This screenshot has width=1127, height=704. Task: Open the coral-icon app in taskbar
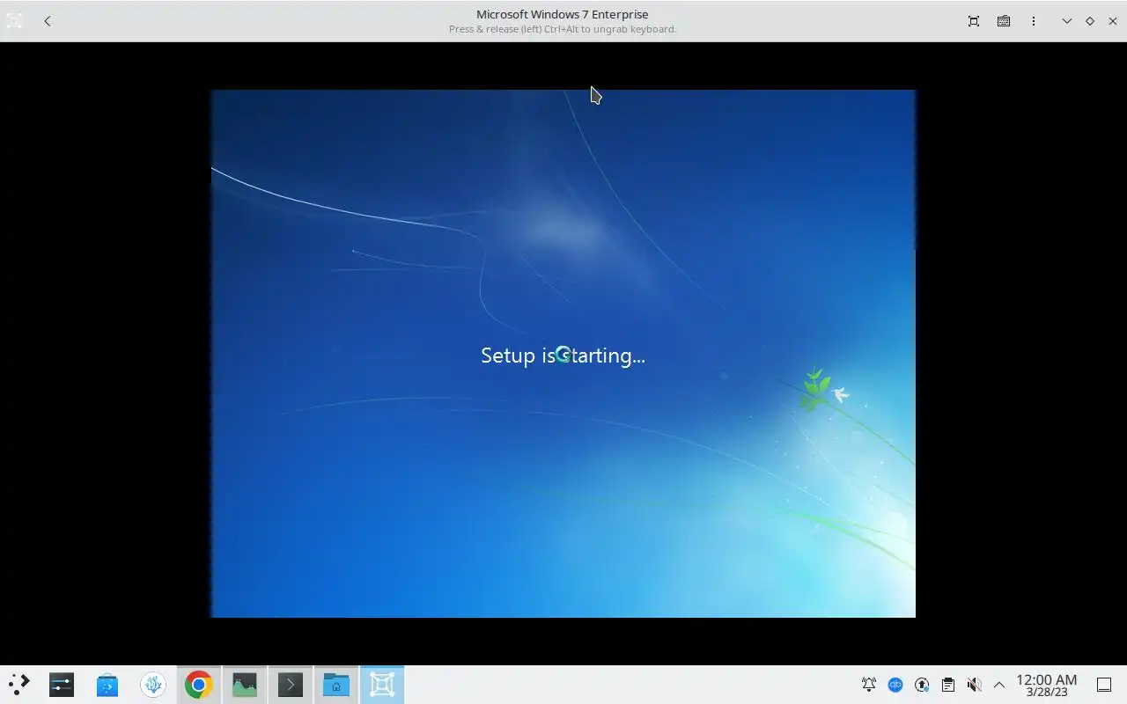tap(153, 685)
